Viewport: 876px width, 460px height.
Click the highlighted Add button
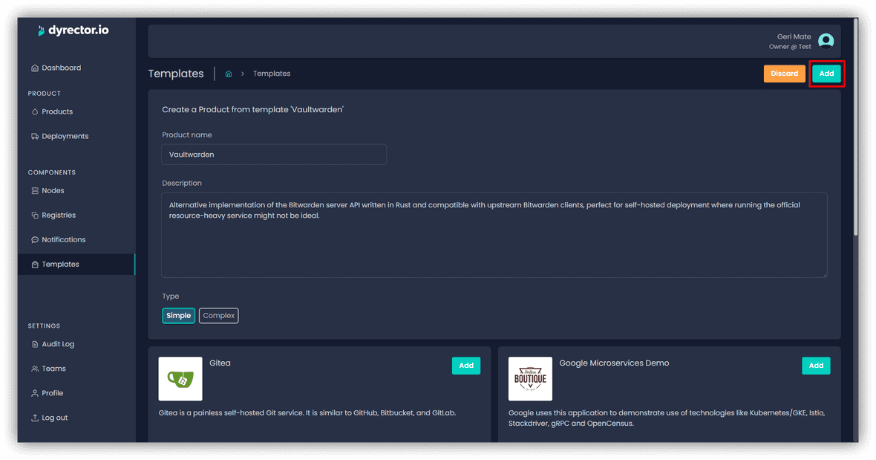click(826, 74)
